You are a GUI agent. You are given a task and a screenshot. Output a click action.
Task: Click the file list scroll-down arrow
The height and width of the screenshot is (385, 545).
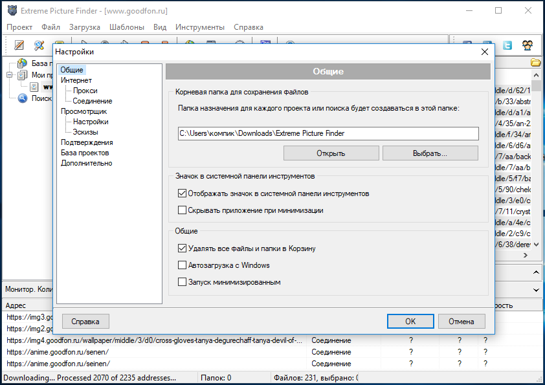(536, 245)
